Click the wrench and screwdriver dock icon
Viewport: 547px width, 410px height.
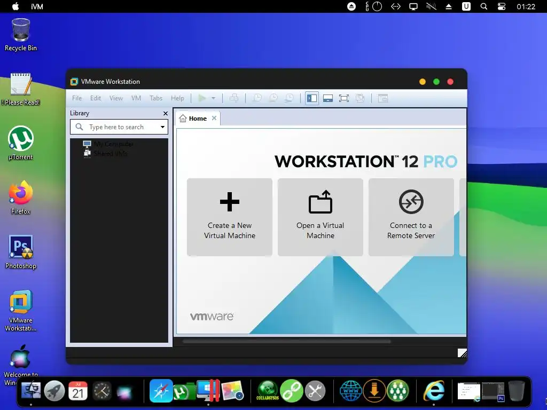click(x=315, y=391)
